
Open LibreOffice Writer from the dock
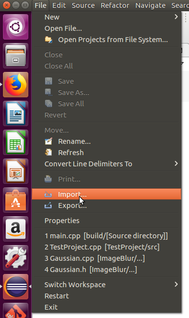click(16, 114)
